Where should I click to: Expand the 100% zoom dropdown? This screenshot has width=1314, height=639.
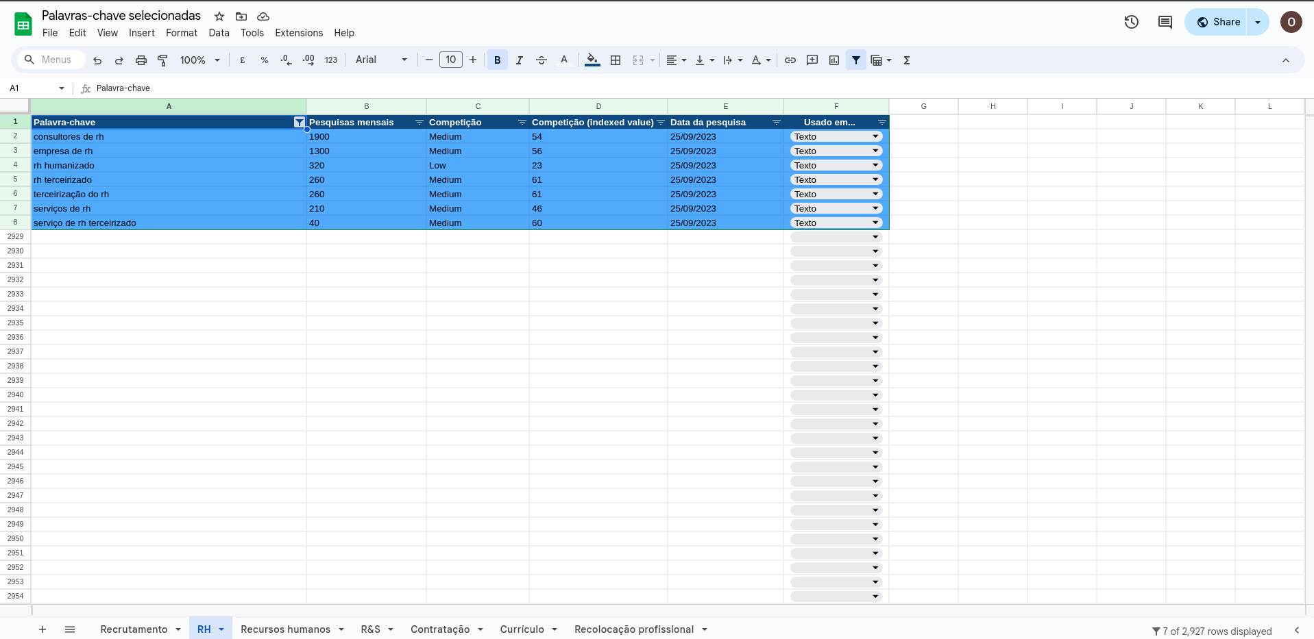point(199,60)
